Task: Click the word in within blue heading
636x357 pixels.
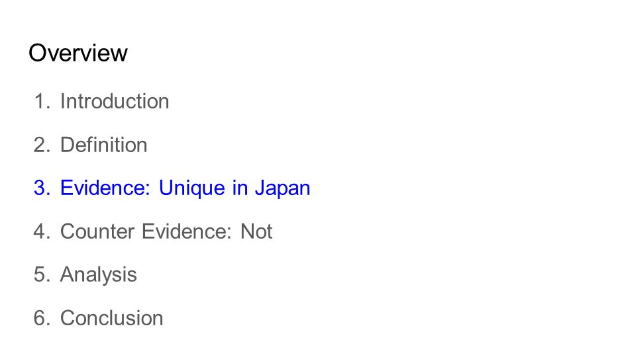Action: click(240, 188)
